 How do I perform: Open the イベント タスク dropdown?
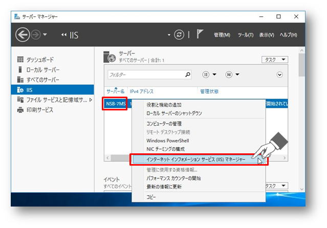pos(276,186)
